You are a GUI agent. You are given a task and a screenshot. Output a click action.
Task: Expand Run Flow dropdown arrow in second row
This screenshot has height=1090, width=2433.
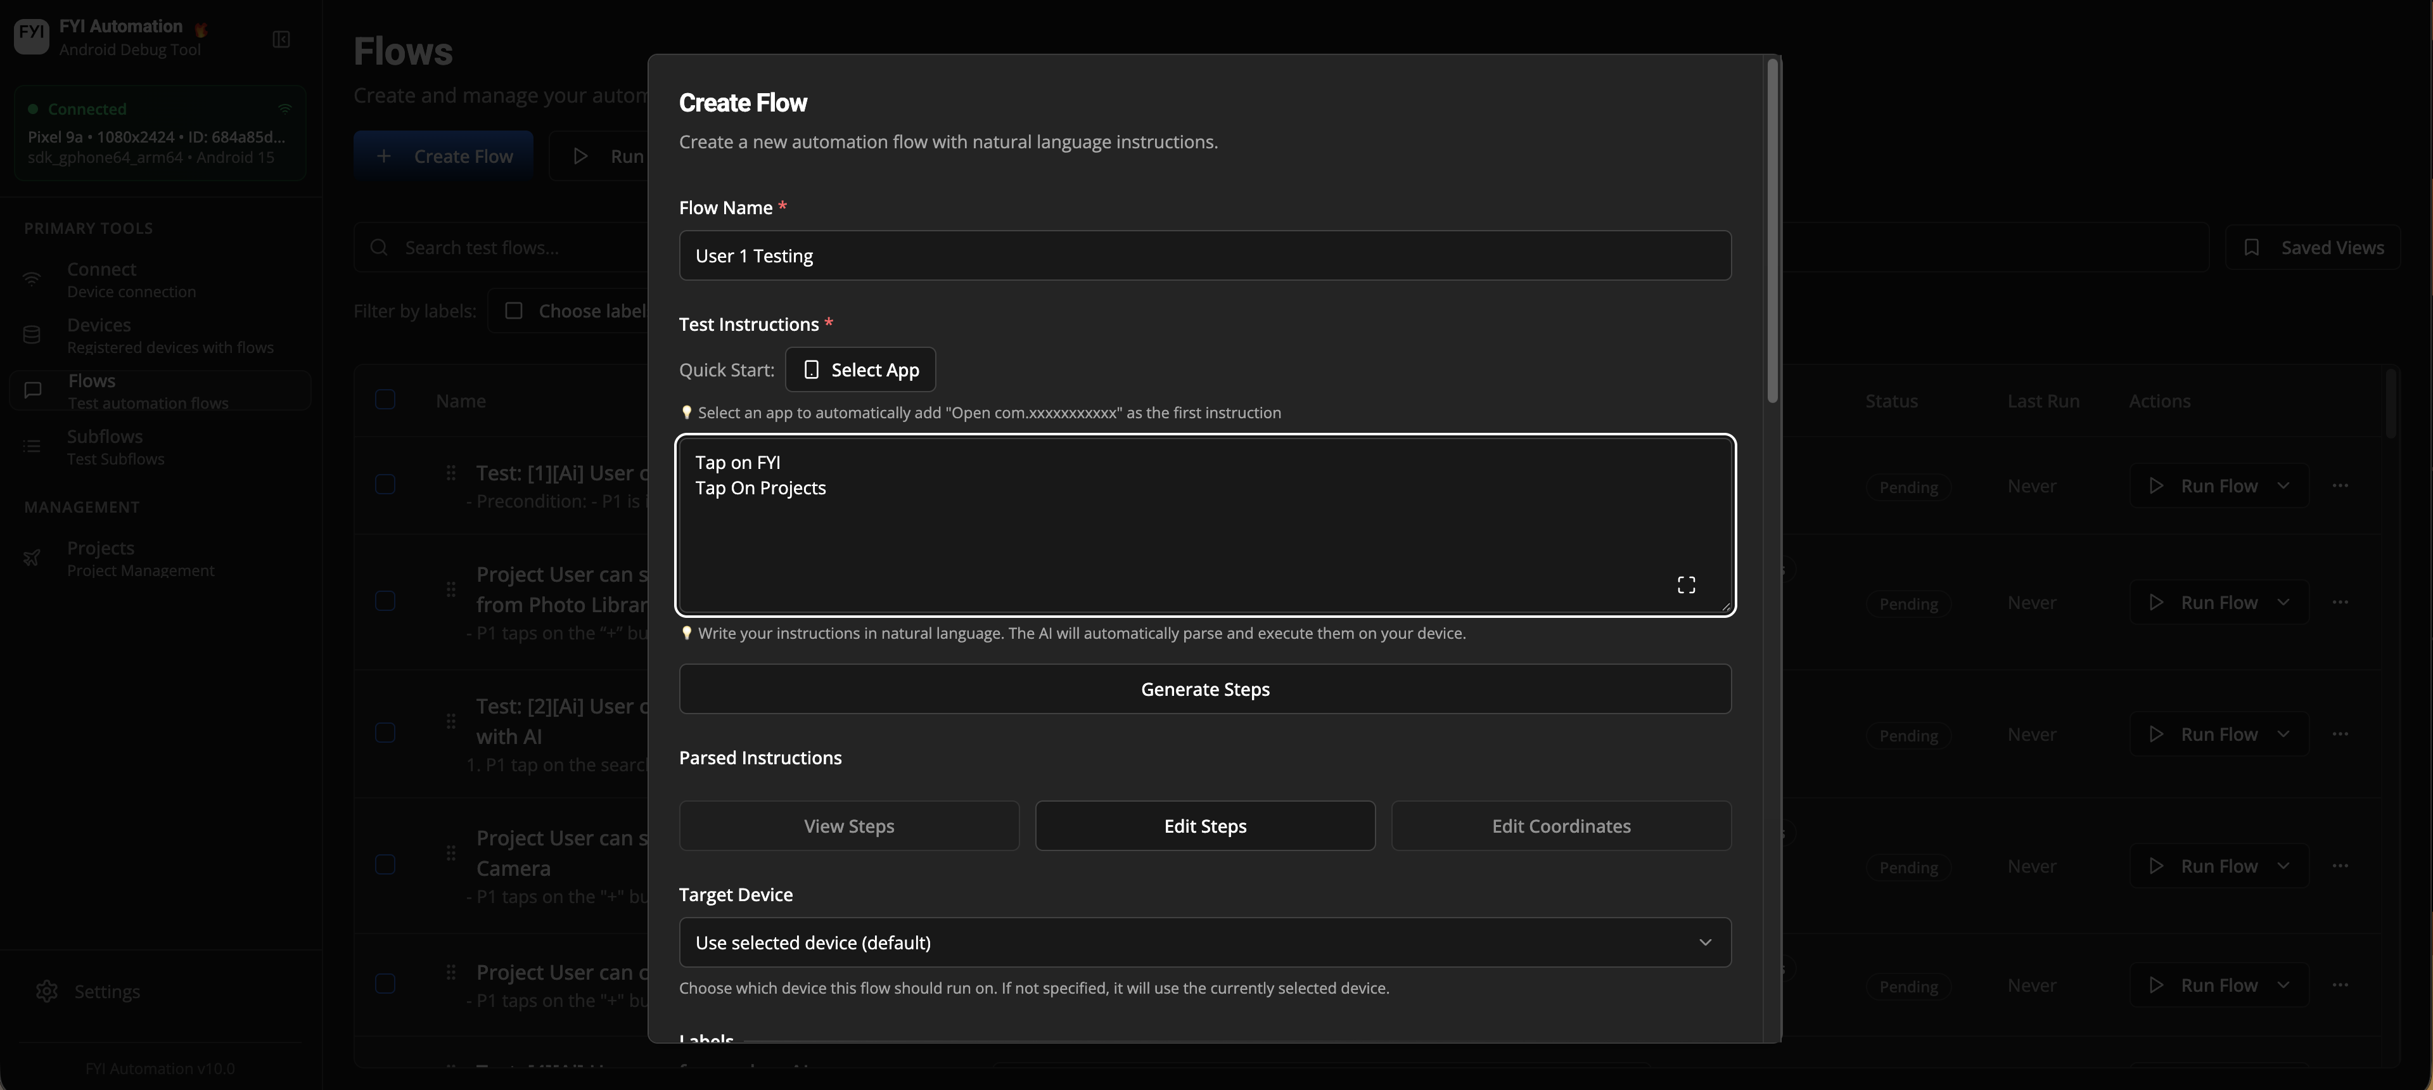(x=2283, y=603)
